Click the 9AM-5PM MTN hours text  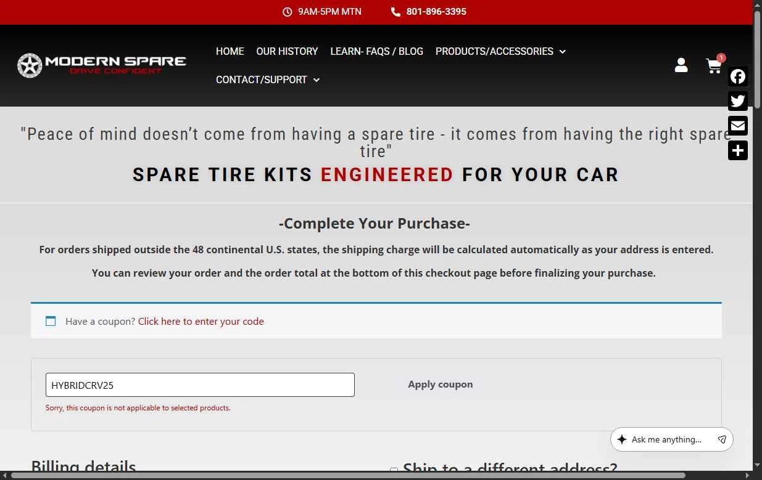click(329, 12)
